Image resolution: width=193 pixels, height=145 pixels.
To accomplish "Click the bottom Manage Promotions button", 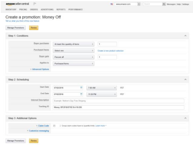I will point(16,141).
